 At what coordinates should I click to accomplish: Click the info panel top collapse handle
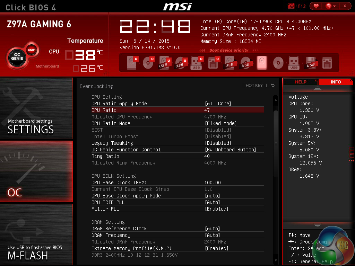coord(318,88)
